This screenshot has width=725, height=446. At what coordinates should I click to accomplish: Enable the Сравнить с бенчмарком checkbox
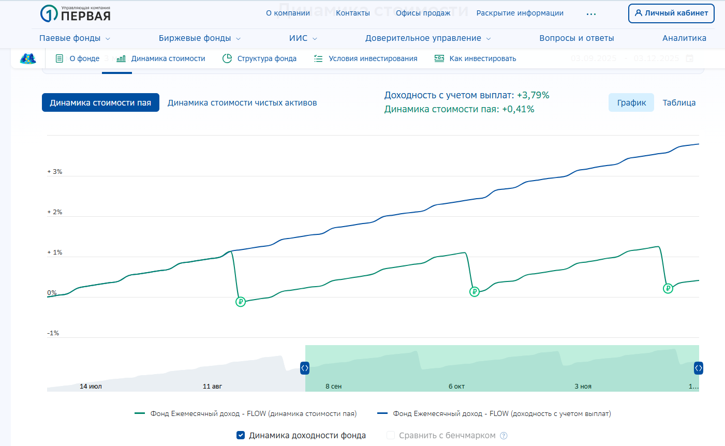point(391,435)
